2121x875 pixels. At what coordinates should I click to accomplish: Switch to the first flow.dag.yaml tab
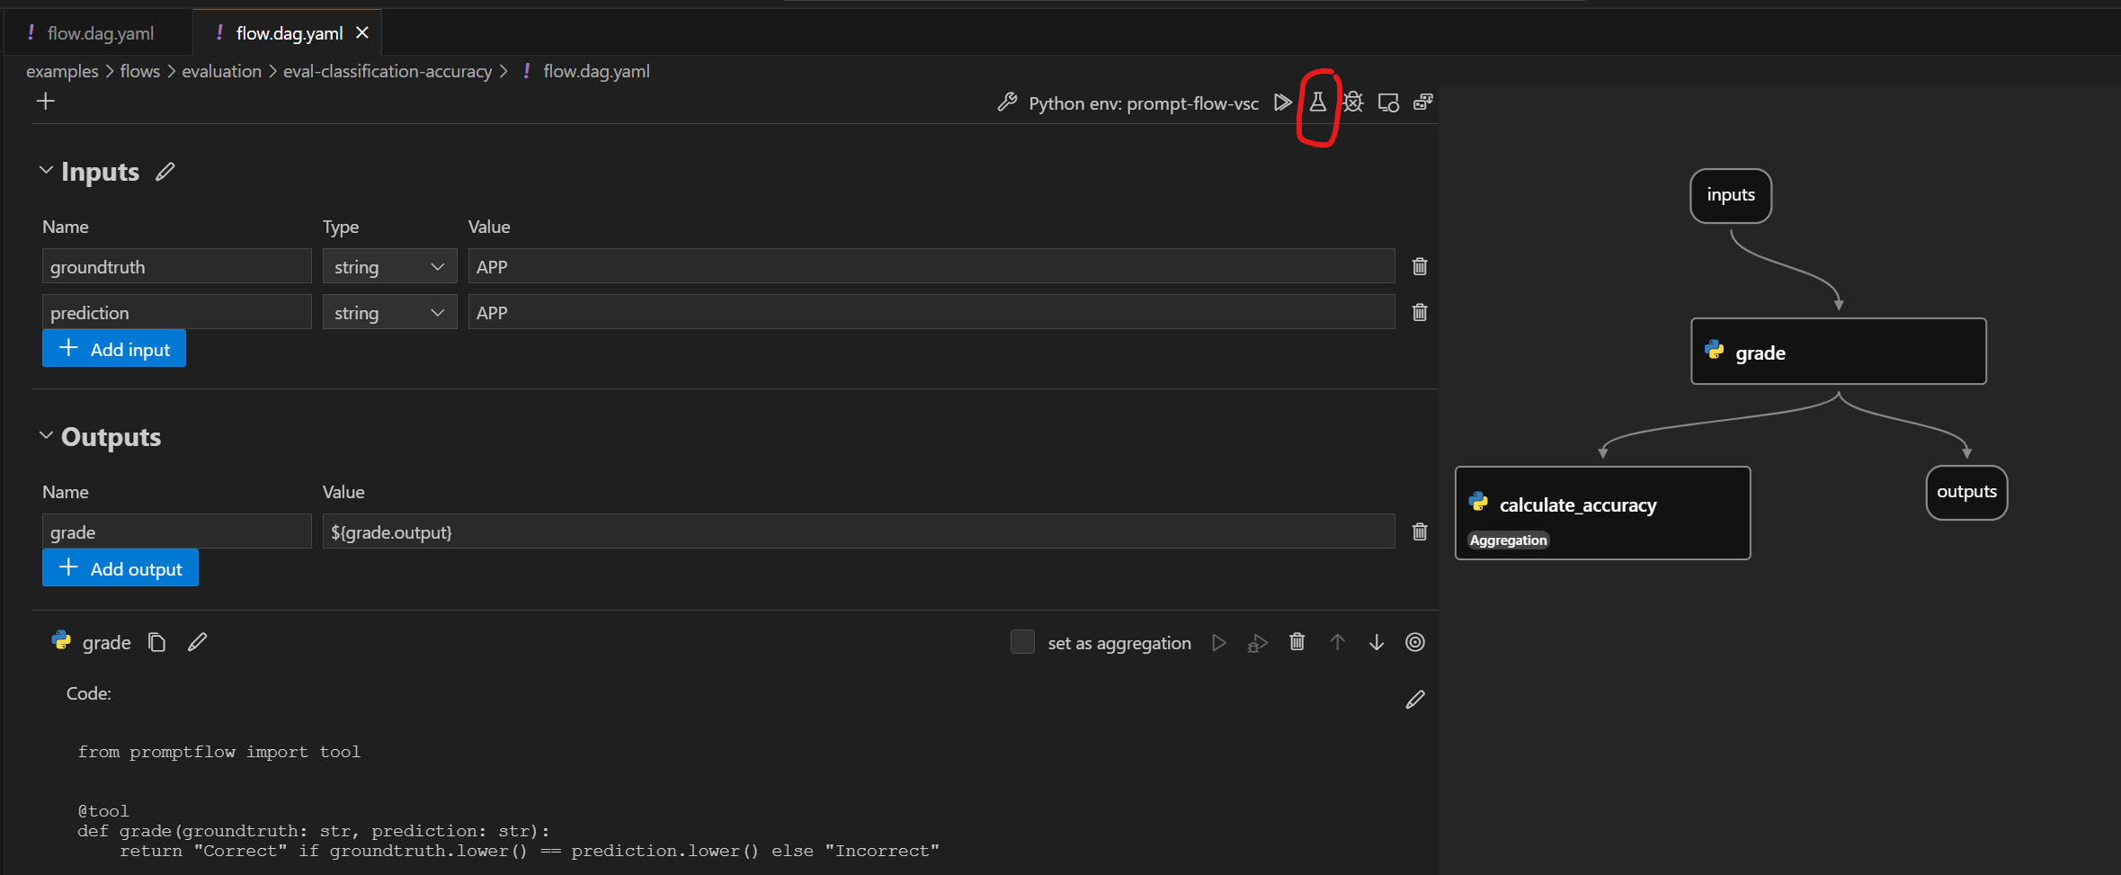tap(100, 33)
